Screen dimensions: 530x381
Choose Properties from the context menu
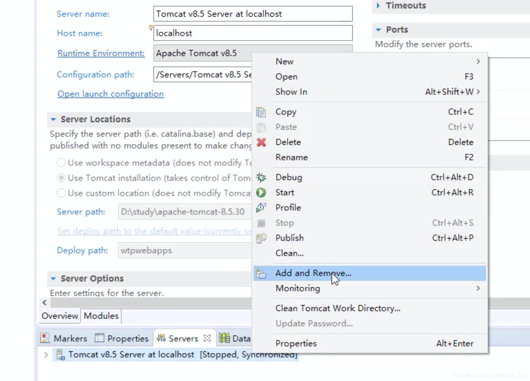(x=370, y=344)
